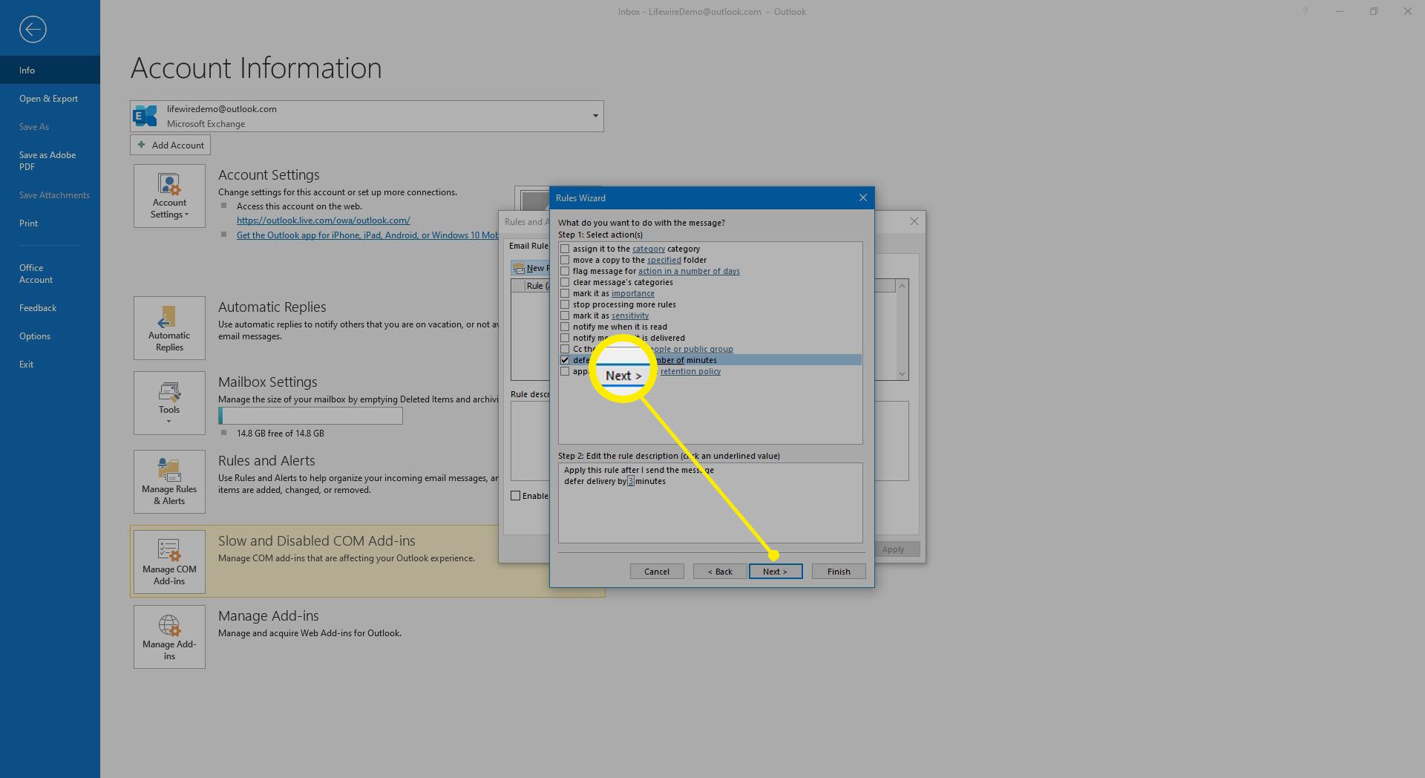Click the minutes value in rule description

631,481
